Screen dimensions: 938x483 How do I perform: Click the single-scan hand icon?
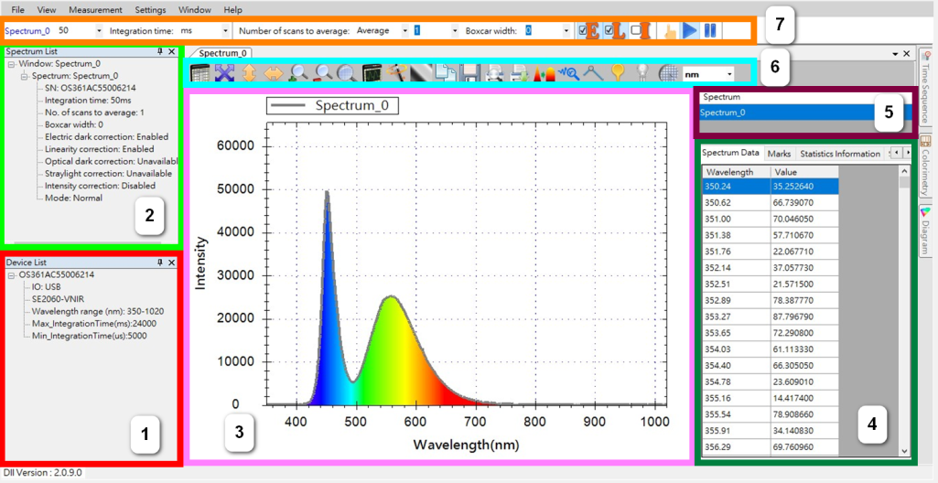pyautogui.click(x=670, y=31)
